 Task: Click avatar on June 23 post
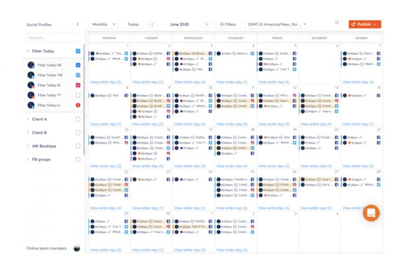tap(135, 179)
